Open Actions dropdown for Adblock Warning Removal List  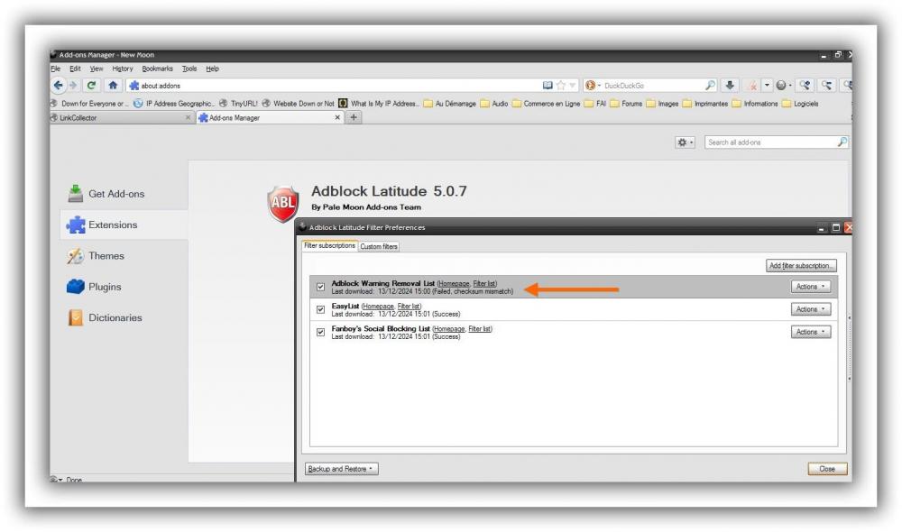tap(810, 287)
